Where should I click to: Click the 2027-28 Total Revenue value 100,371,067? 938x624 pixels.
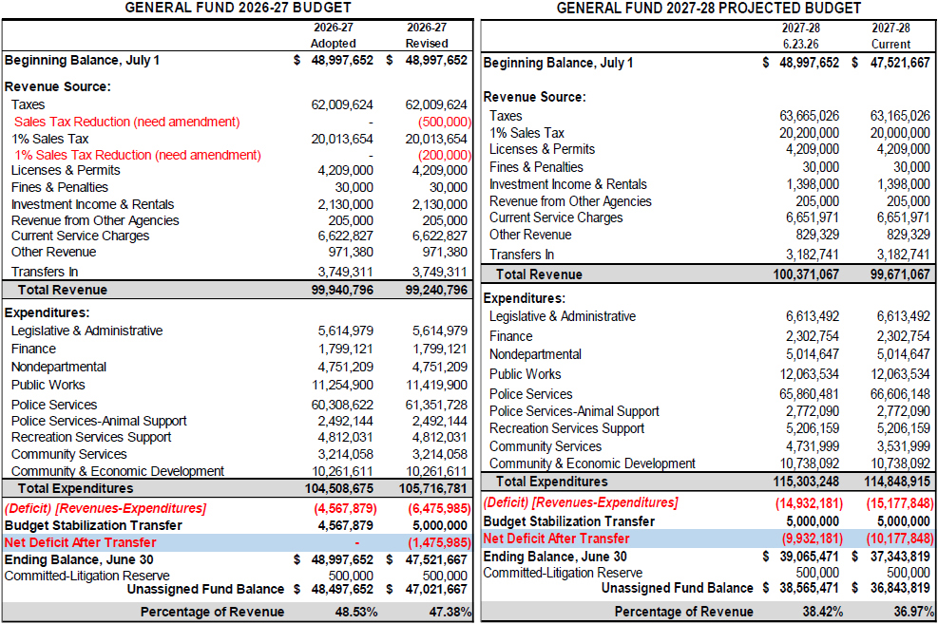click(806, 274)
